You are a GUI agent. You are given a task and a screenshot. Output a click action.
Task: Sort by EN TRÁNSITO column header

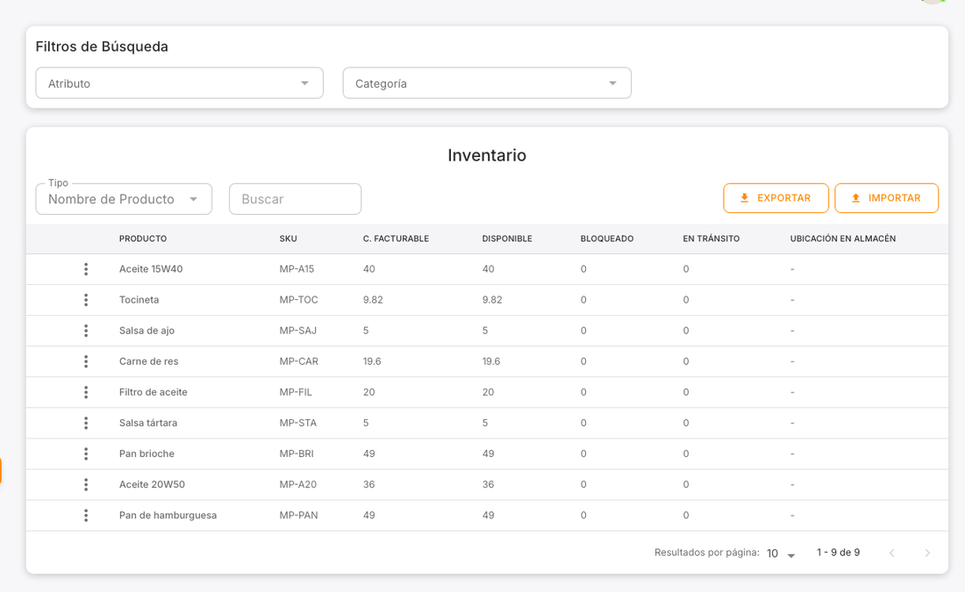click(x=711, y=239)
